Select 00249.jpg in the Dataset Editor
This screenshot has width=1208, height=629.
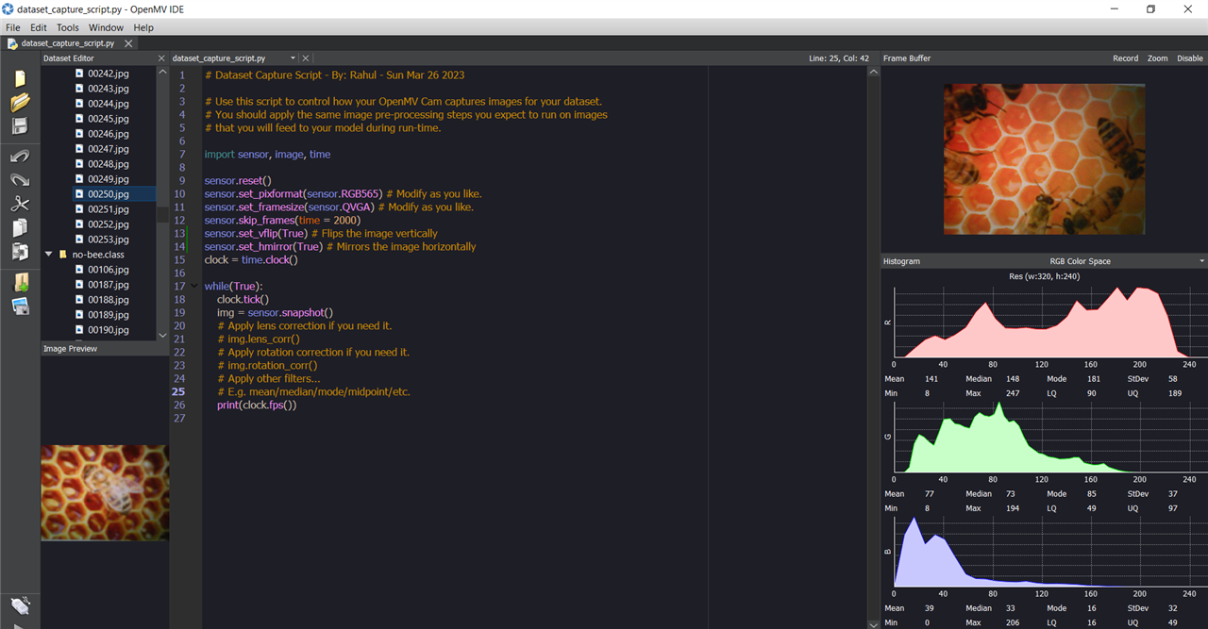pyautogui.click(x=108, y=179)
